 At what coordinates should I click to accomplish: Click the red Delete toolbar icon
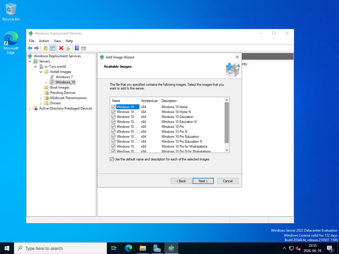click(x=61, y=48)
